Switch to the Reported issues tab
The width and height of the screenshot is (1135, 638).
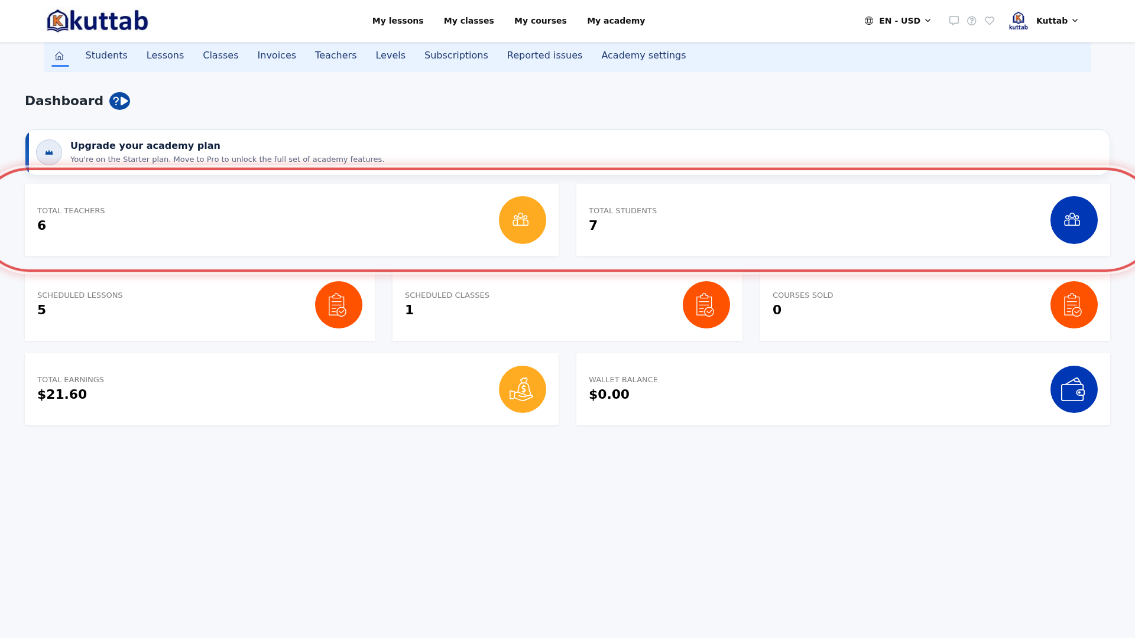(x=544, y=56)
